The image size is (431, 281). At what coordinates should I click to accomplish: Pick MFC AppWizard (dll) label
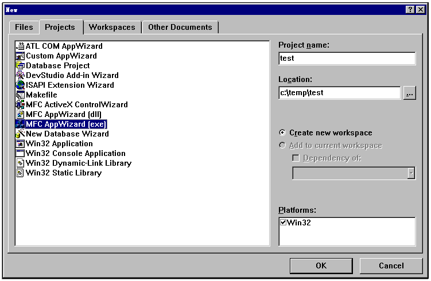point(64,115)
